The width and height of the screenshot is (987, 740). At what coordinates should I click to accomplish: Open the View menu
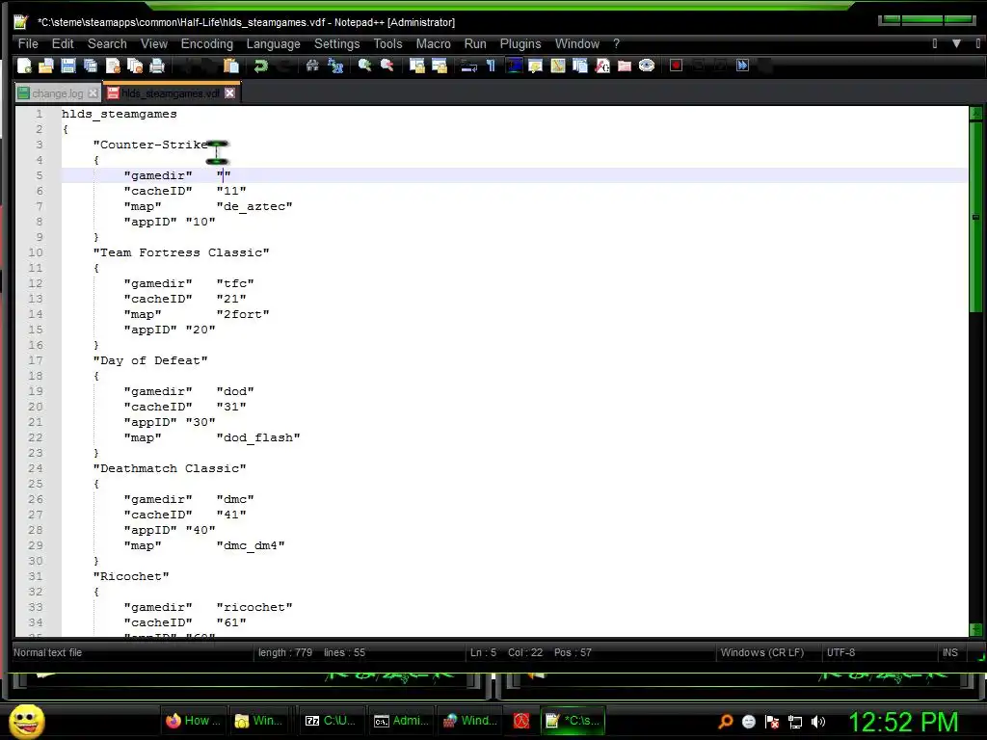[x=153, y=43]
